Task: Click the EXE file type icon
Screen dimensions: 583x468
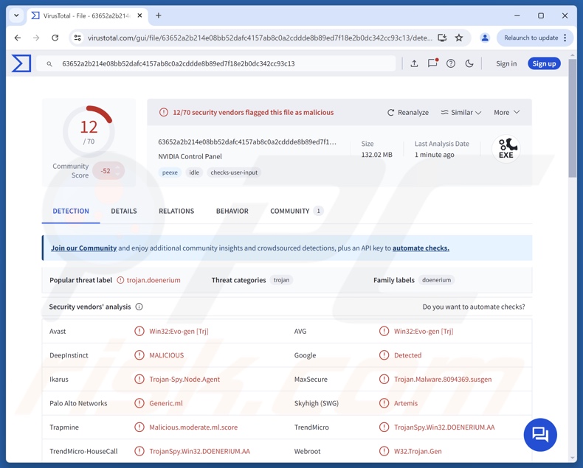Action: [506, 149]
